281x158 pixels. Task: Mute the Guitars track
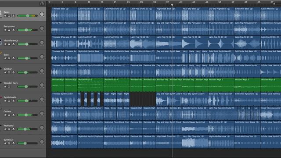5,115
